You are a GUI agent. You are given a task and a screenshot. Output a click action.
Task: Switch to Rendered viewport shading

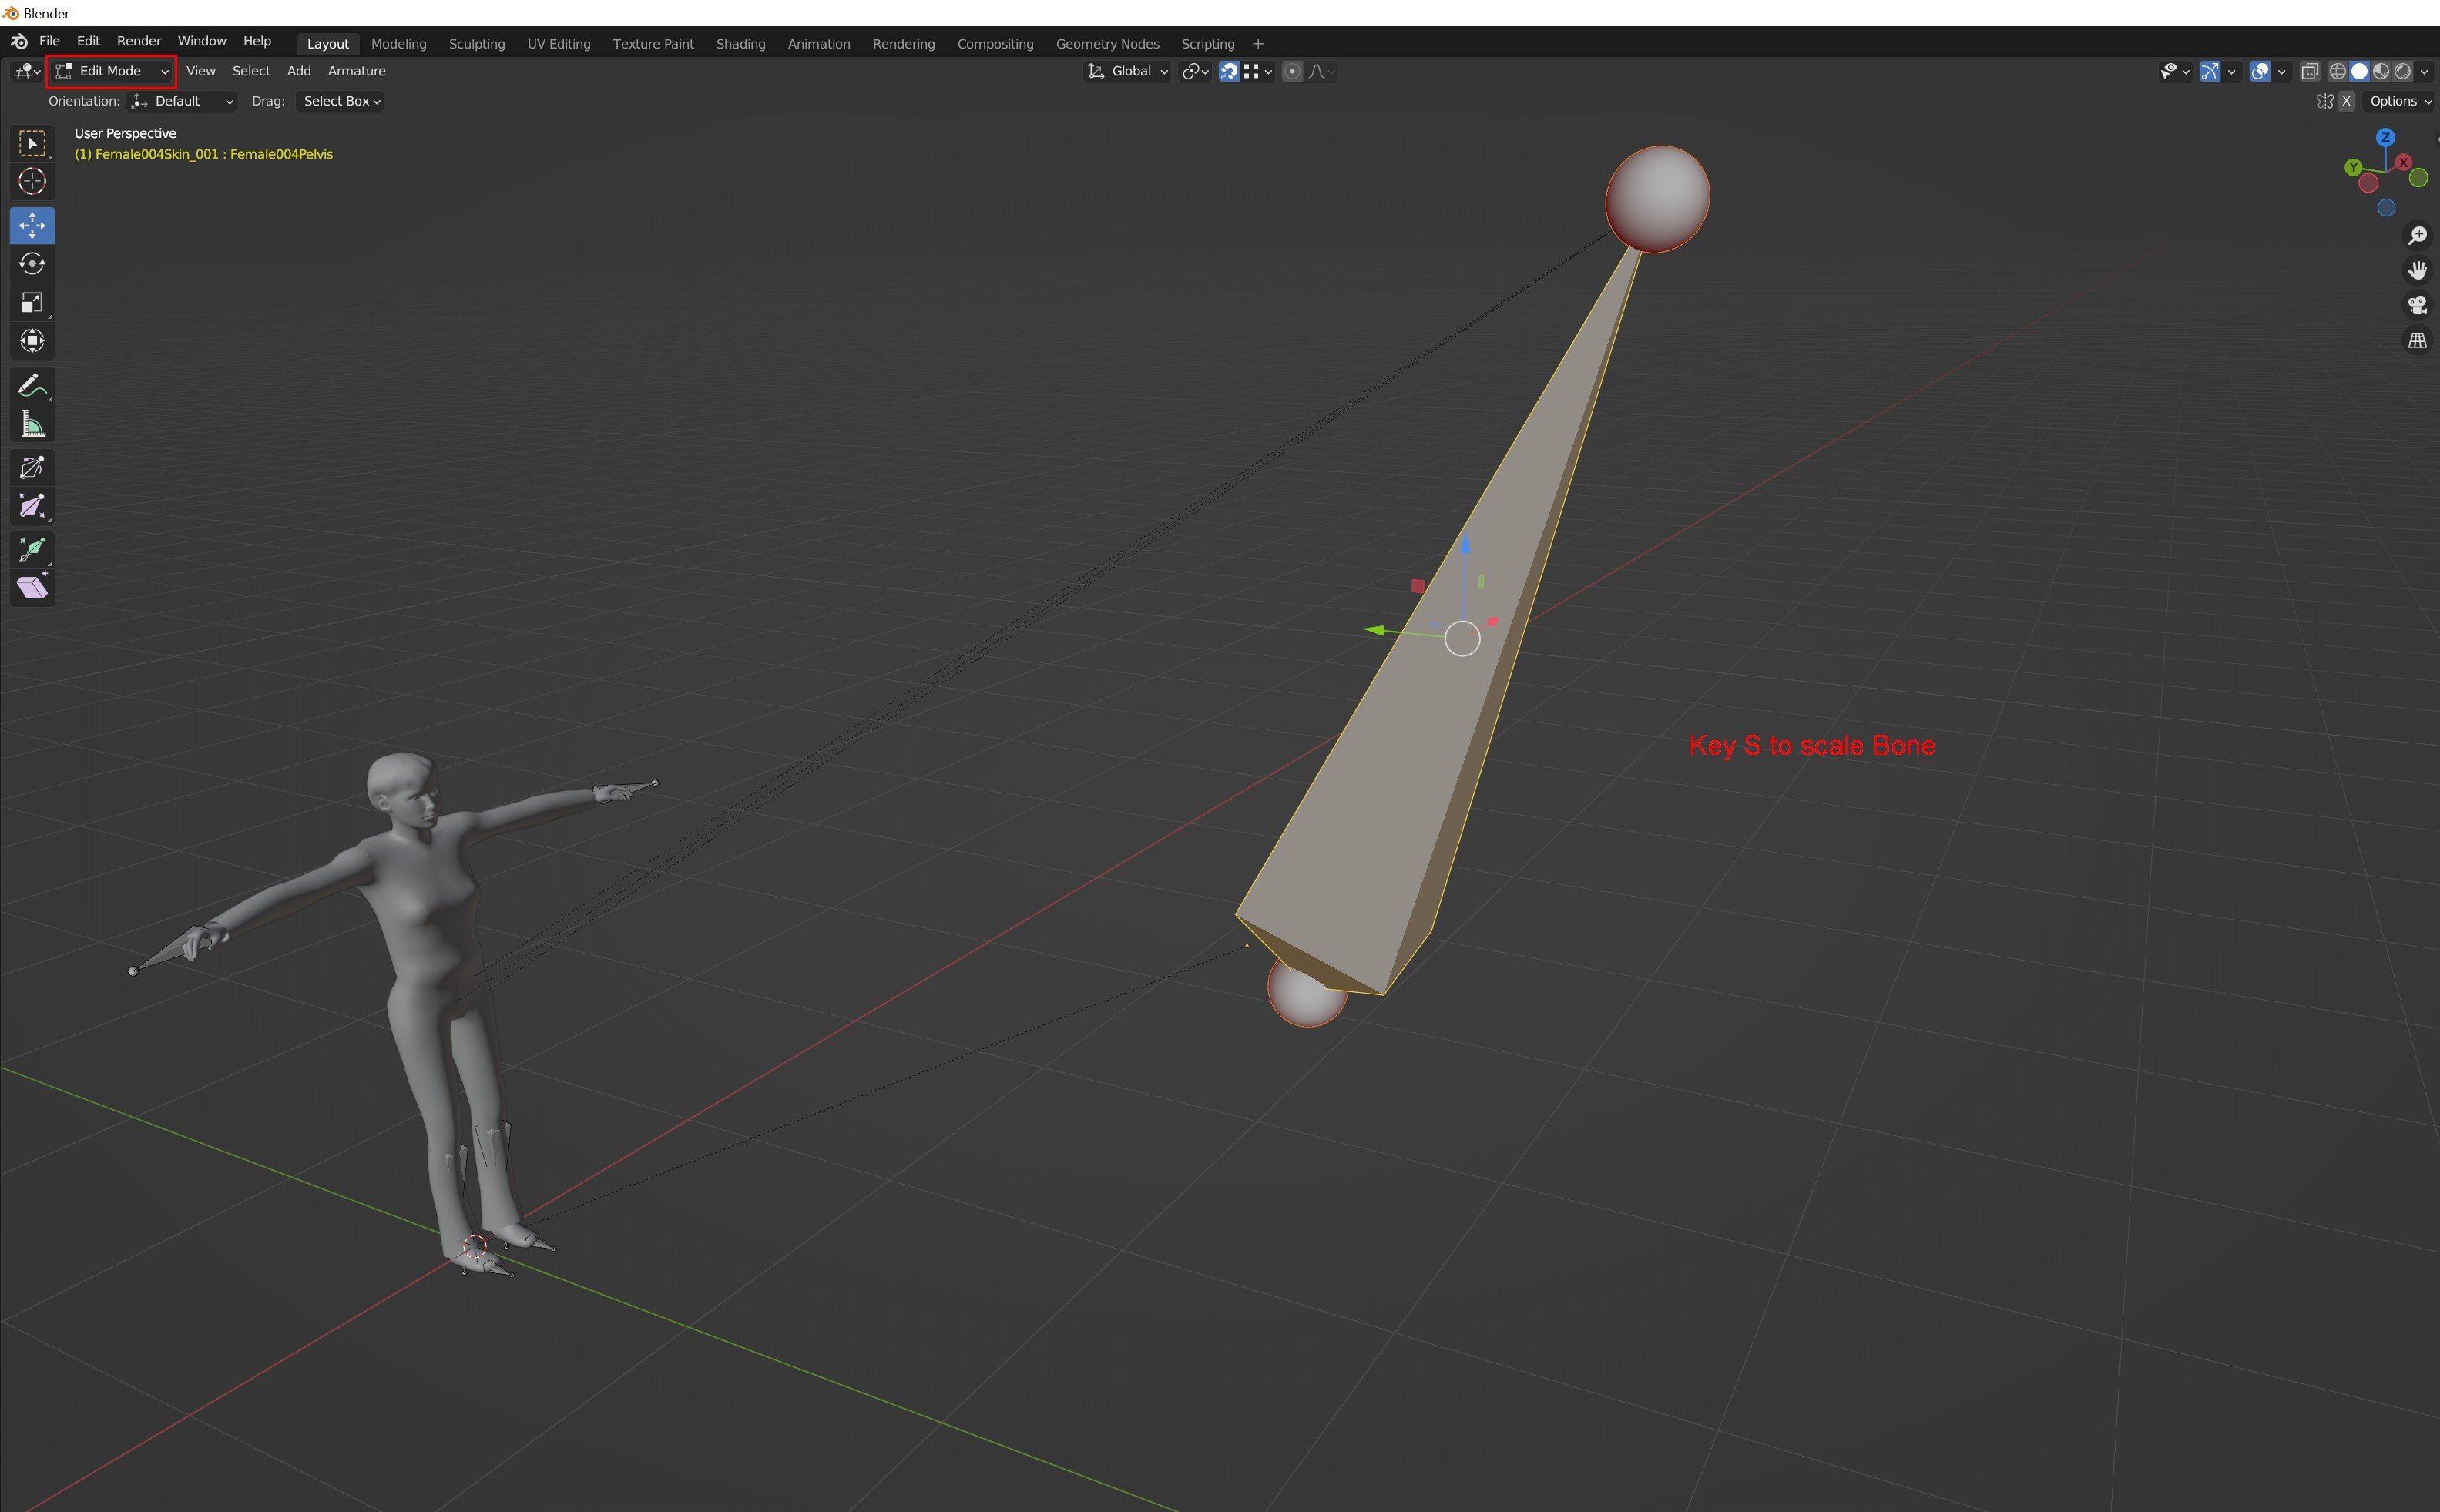point(2402,71)
